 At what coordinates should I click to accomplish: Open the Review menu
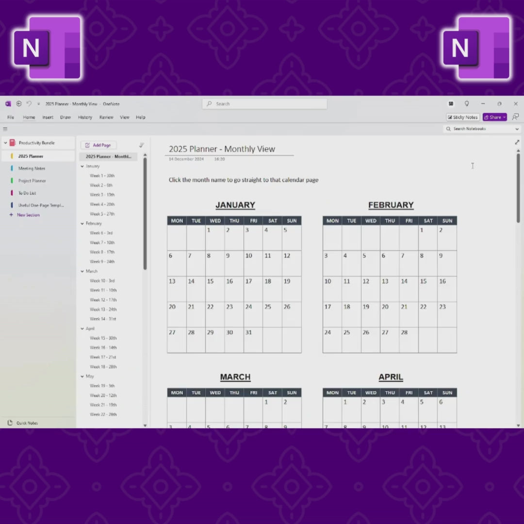106,117
